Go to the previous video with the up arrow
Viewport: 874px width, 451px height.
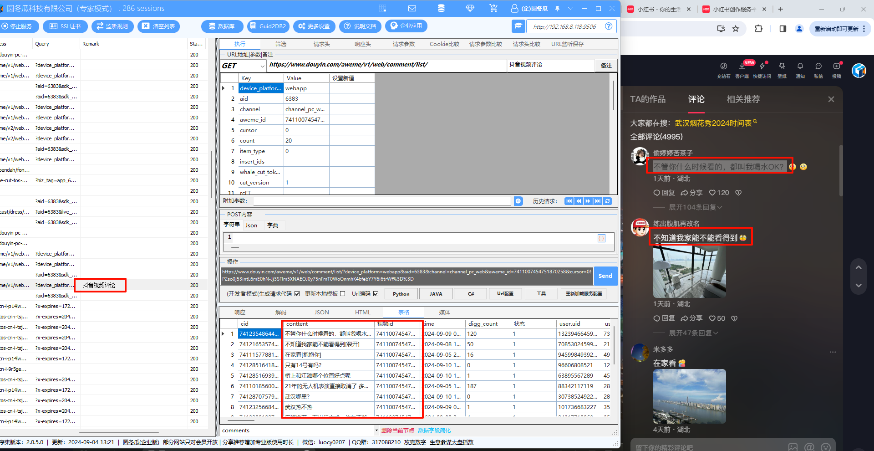859,268
